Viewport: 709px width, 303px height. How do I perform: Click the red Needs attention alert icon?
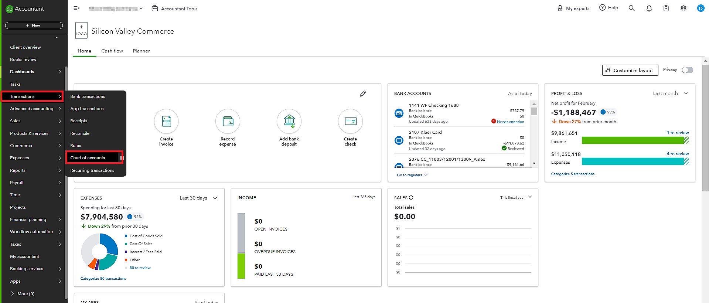(494, 121)
